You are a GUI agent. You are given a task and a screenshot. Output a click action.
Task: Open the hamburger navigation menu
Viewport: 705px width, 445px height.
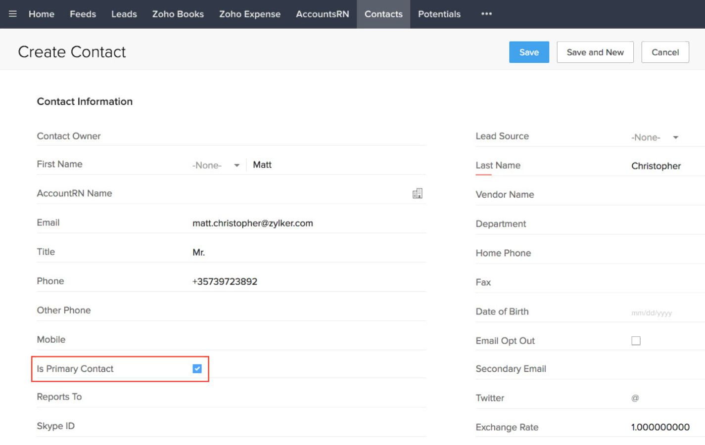13,14
